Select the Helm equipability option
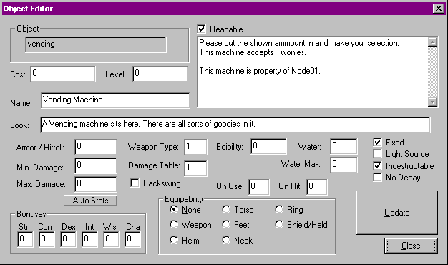The image size is (448, 265). click(x=174, y=240)
